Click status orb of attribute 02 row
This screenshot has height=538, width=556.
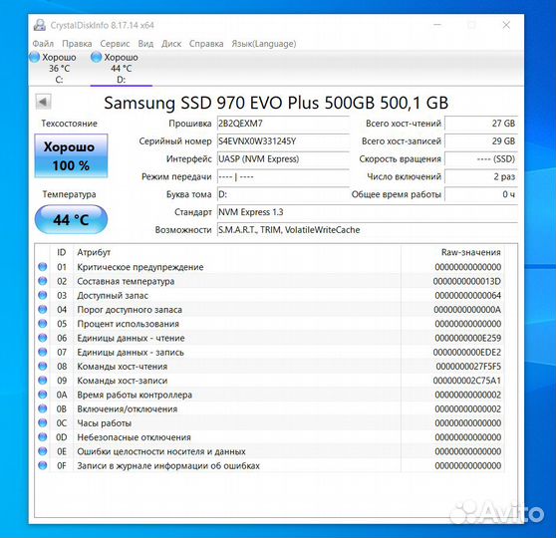pyautogui.click(x=43, y=281)
